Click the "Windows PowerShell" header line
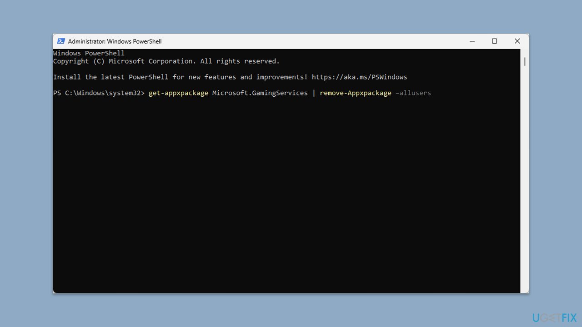Viewport: 582px width, 327px height. pyautogui.click(x=89, y=53)
